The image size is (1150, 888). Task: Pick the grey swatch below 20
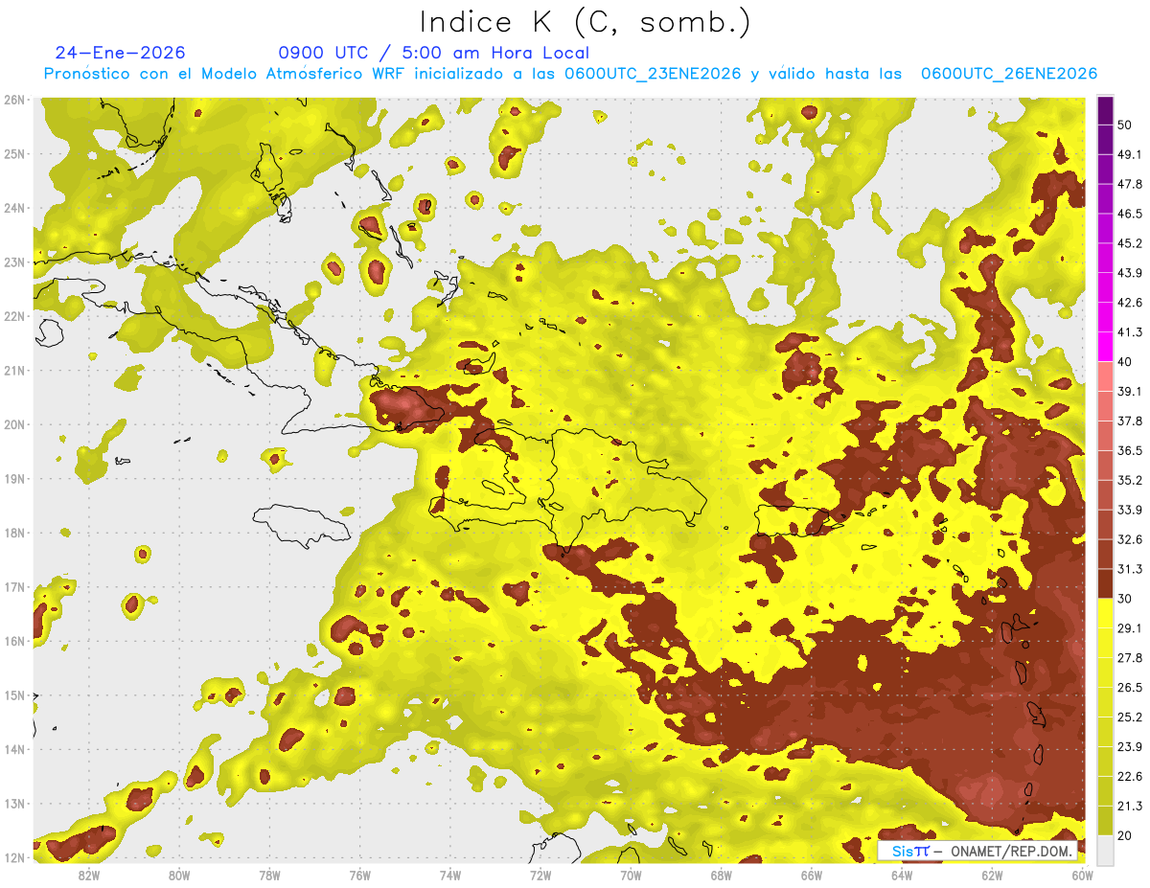1105,850
